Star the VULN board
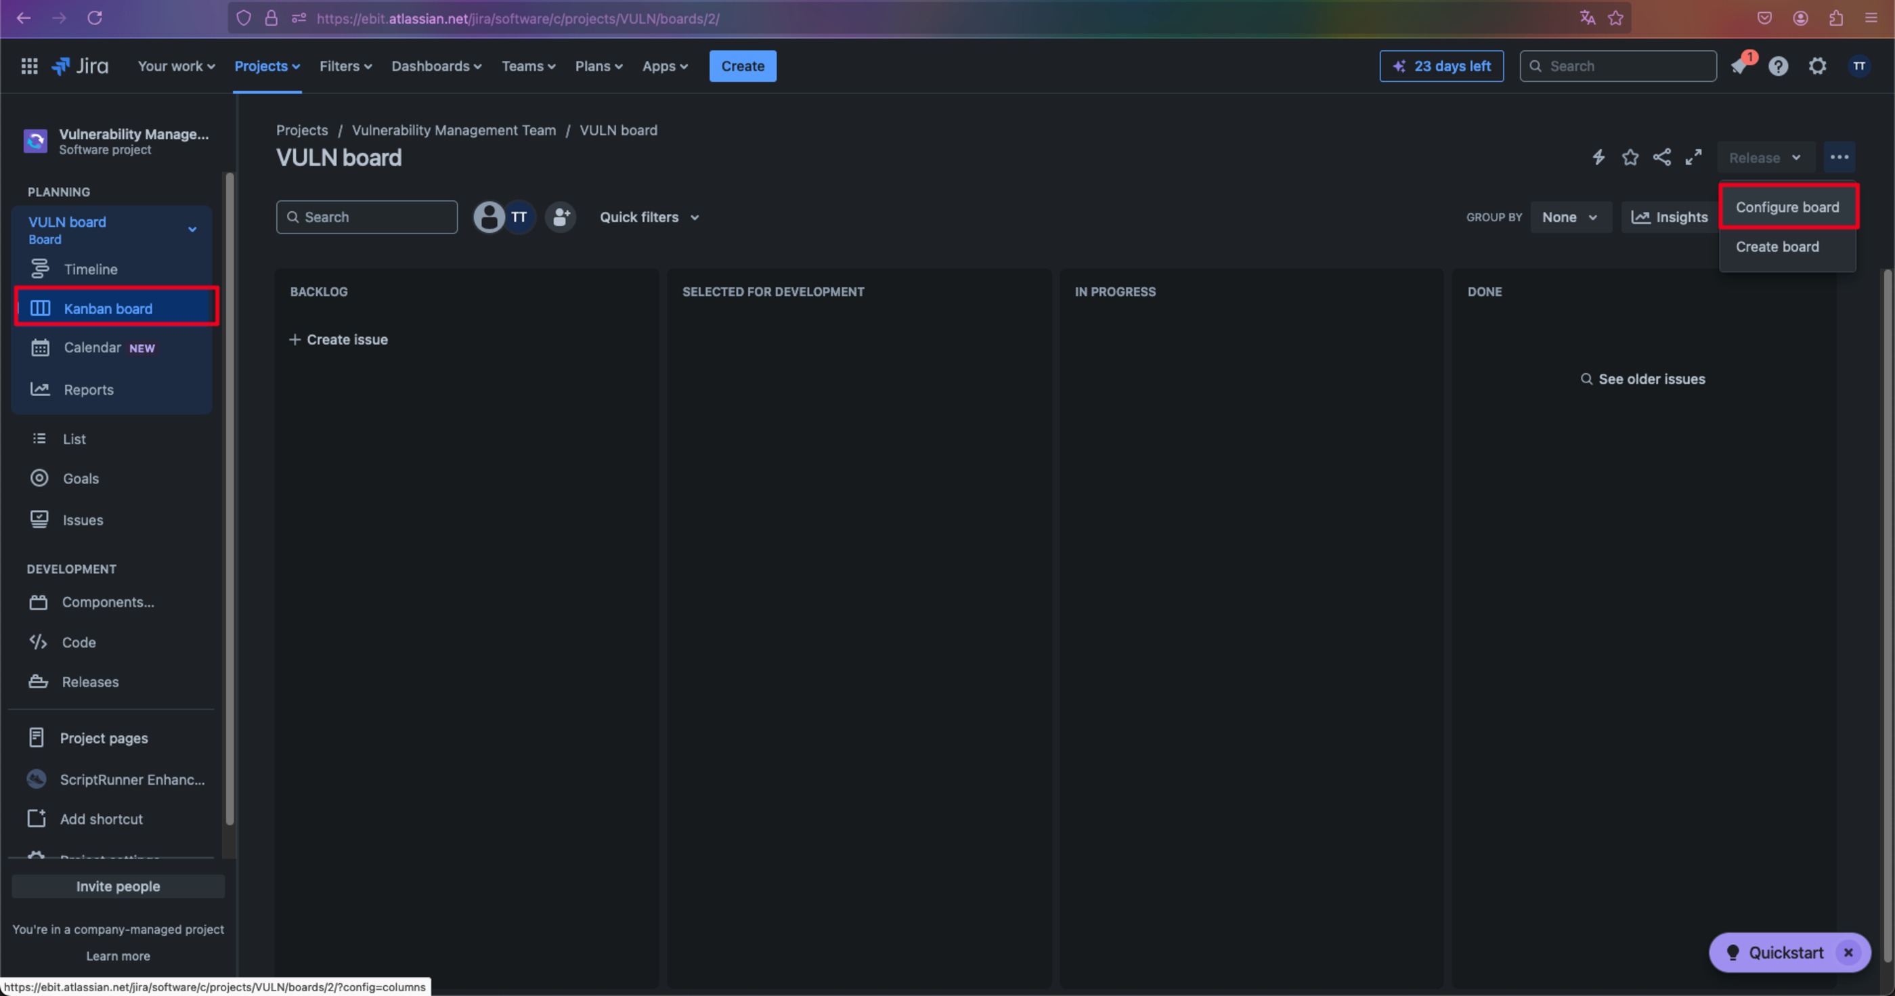This screenshot has width=1895, height=996. point(1630,157)
